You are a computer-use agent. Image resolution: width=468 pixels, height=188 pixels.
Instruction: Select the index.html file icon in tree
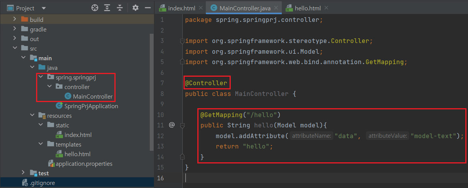(x=59, y=135)
